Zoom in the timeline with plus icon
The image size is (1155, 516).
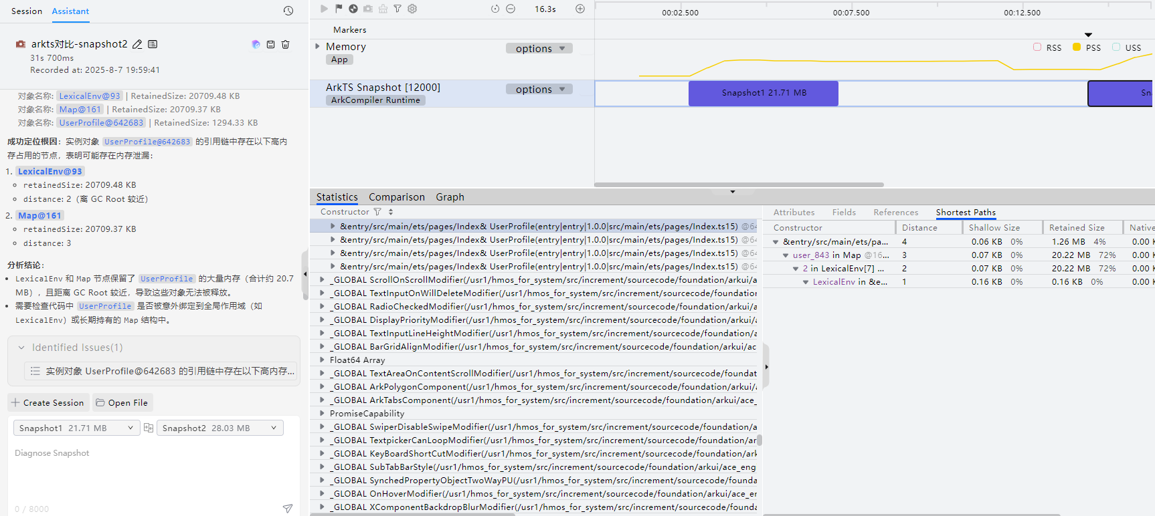pyautogui.click(x=580, y=9)
